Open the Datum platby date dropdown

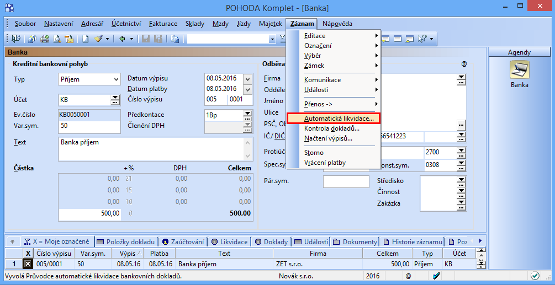click(x=248, y=90)
